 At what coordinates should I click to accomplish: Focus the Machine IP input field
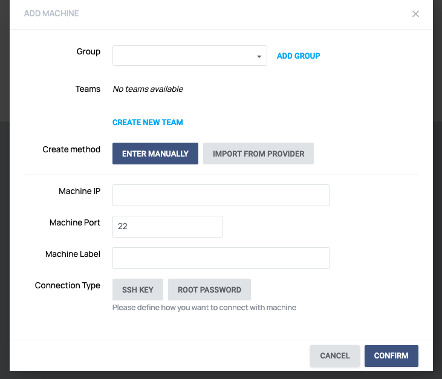point(221,195)
